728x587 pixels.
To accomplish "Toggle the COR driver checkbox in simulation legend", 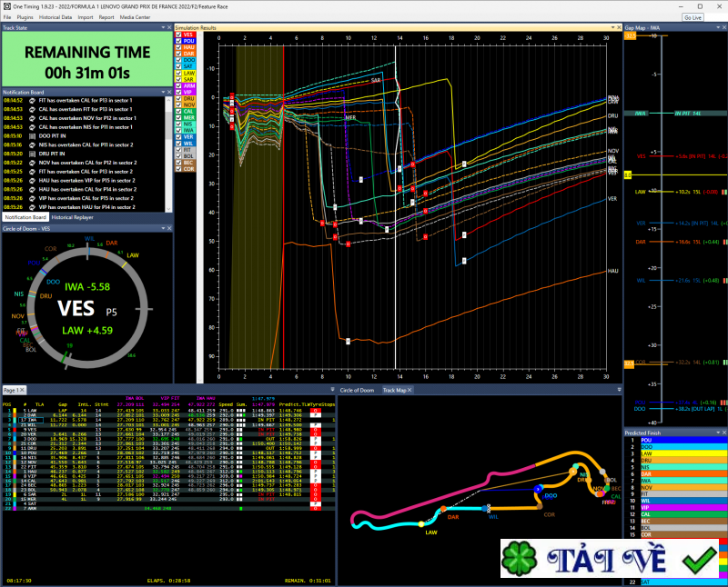I will coord(178,169).
